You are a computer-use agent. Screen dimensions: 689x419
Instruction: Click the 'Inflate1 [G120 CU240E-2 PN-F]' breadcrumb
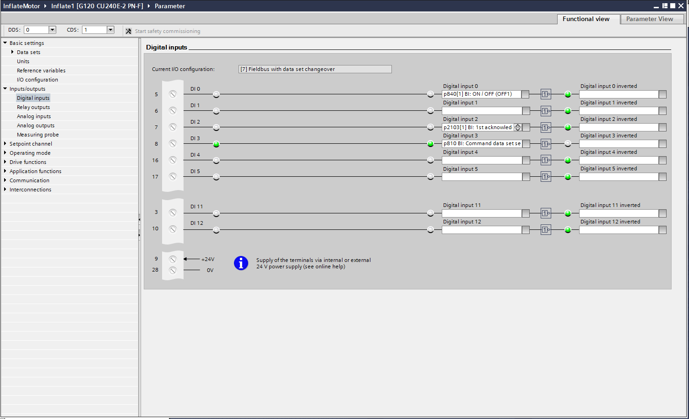(x=97, y=6)
